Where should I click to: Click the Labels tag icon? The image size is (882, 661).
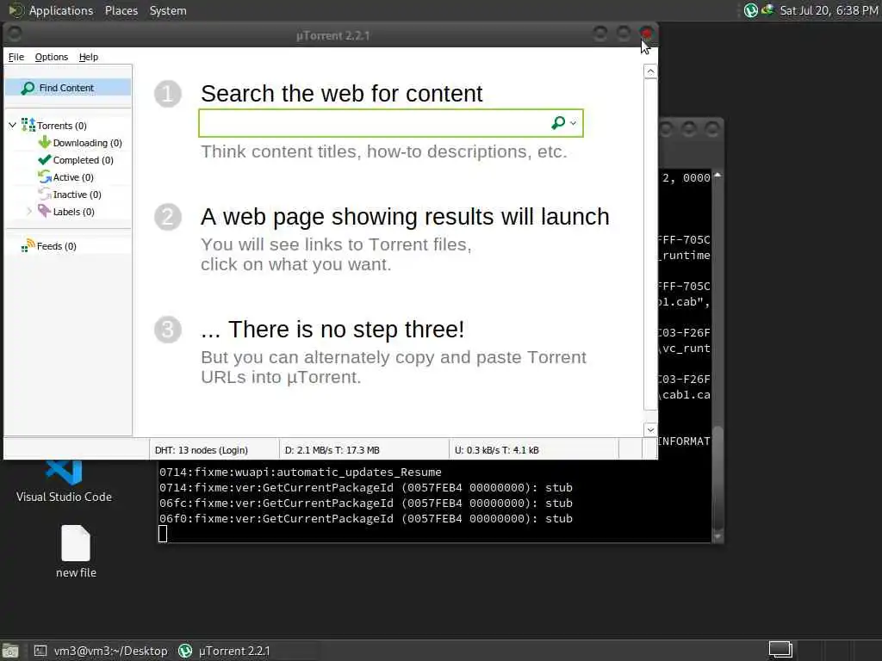point(45,212)
